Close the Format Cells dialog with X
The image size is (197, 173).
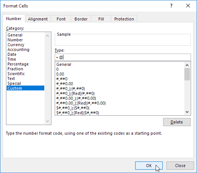(188, 6)
